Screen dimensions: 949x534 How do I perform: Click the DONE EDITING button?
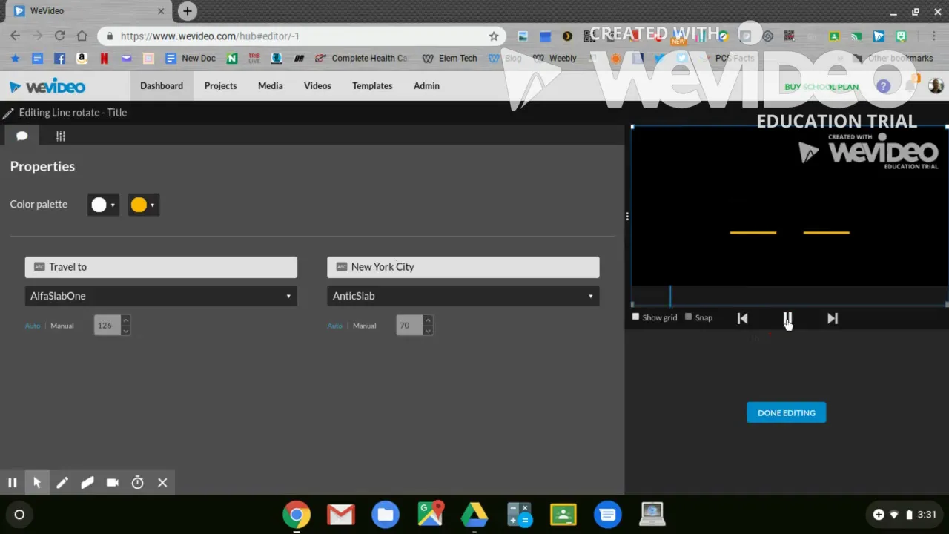787,413
